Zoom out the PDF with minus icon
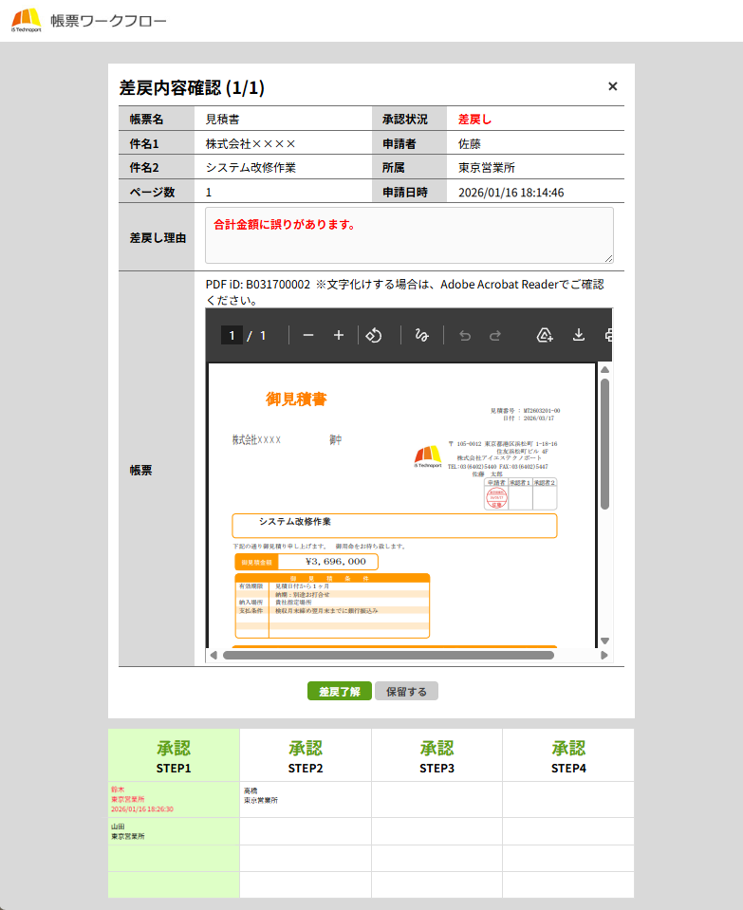The width and height of the screenshot is (743, 910). click(308, 335)
